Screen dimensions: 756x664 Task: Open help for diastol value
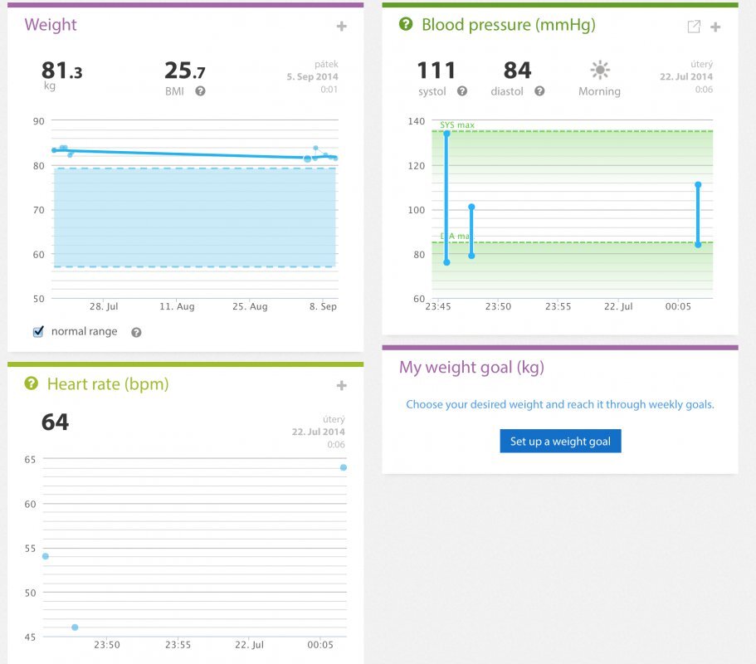(x=539, y=92)
